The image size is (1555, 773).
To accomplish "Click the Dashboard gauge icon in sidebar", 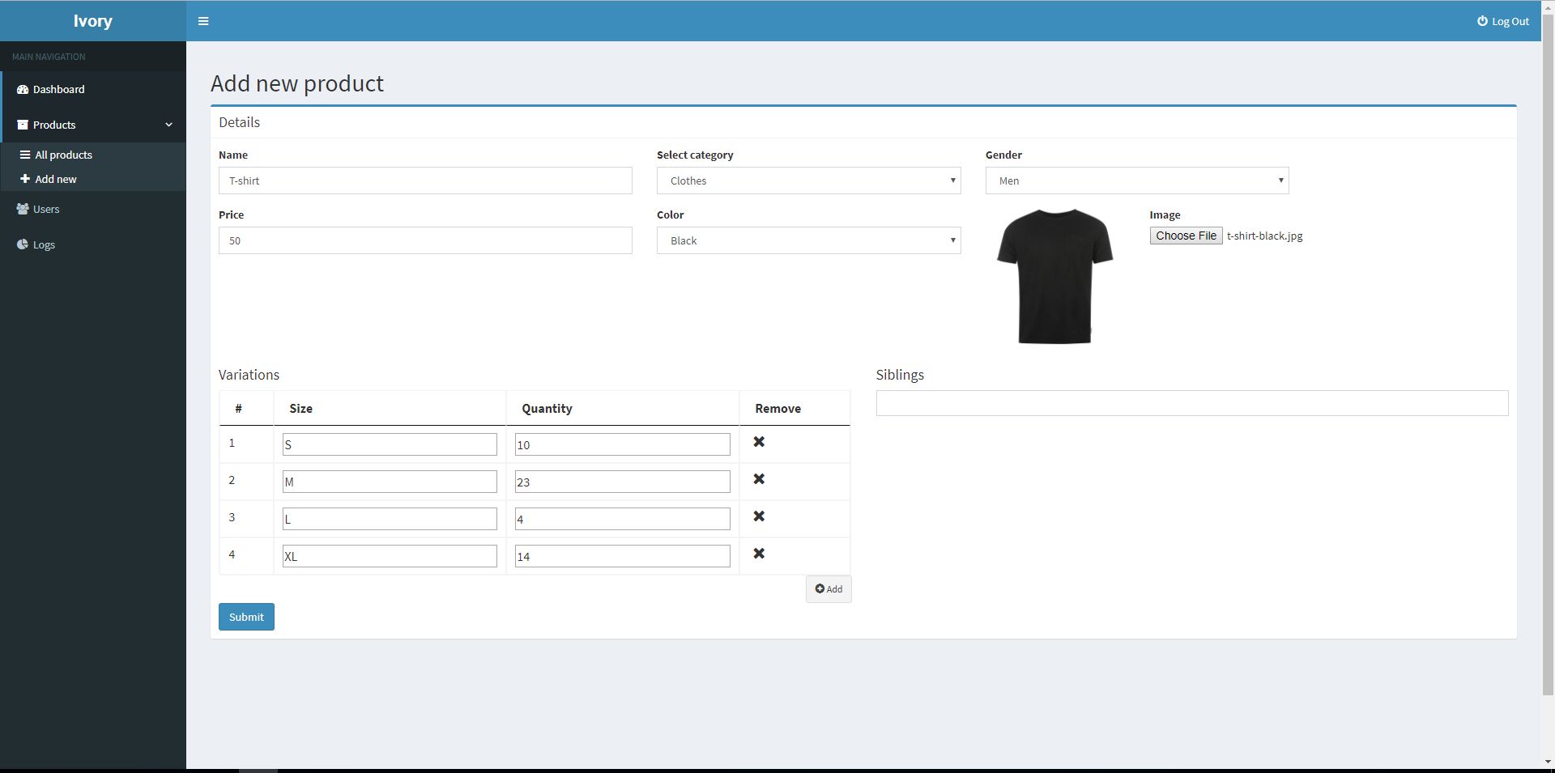I will (23, 90).
